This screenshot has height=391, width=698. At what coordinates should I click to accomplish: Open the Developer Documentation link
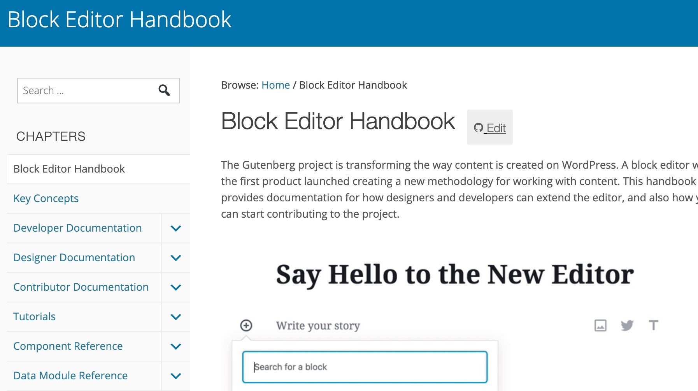click(77, 228)
